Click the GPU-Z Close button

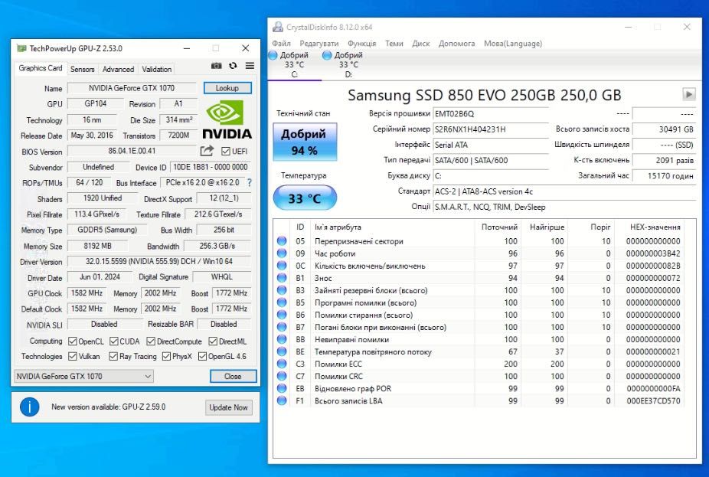tap(233, 376)
